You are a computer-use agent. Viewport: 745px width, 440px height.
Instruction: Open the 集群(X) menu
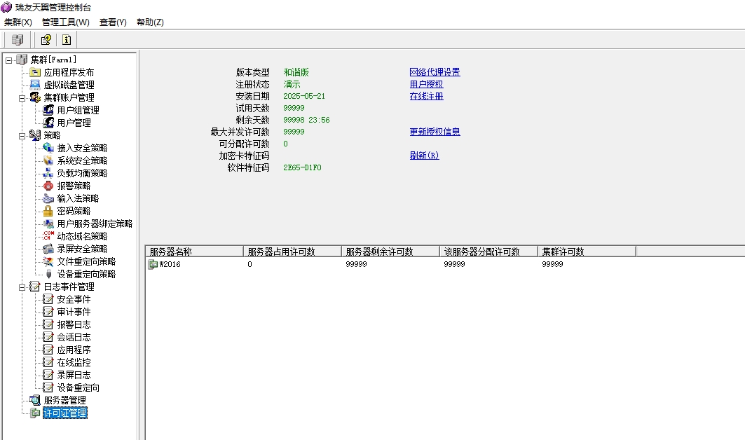click(18, 22)
